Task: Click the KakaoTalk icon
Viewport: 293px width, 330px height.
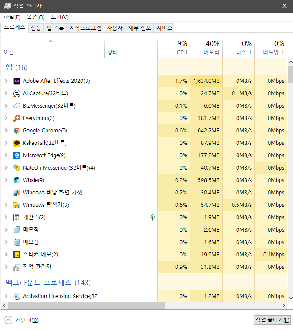Action: [17, 143]
